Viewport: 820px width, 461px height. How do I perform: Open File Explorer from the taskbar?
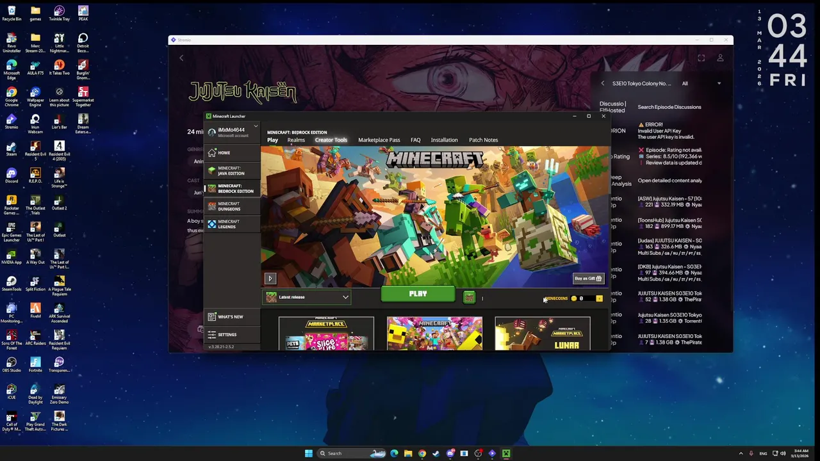point(408,453)
